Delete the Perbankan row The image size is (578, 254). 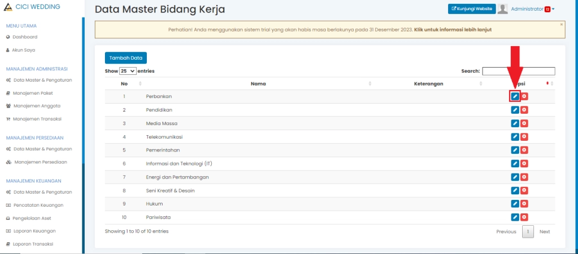pos(524,96)
